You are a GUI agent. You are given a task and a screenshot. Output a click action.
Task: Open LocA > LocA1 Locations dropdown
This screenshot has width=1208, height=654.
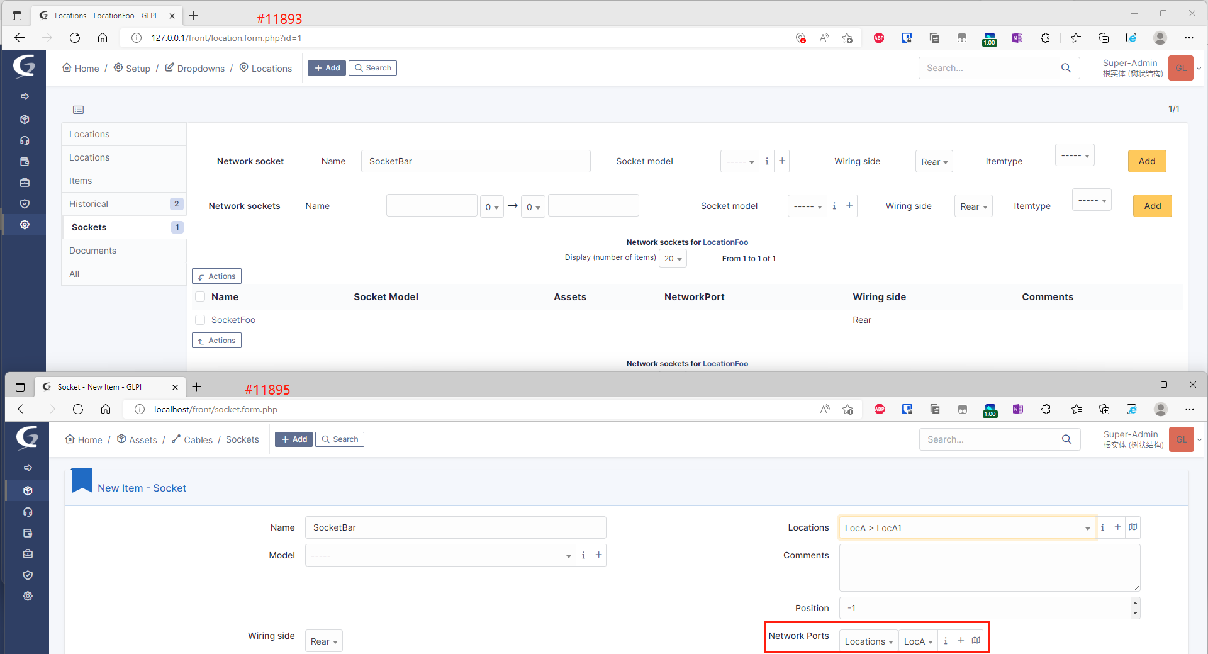[x=967, y=528]
